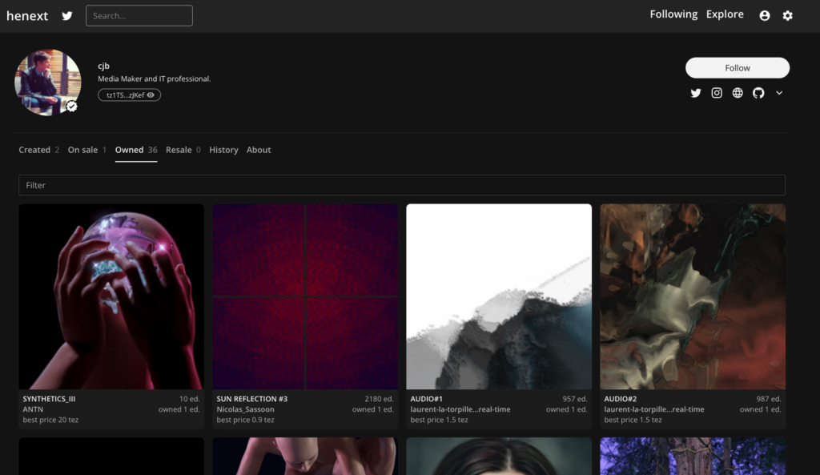Open the Twitter icon next to henext logo
This screenshot has height=475, width=820.
[67, 16]
